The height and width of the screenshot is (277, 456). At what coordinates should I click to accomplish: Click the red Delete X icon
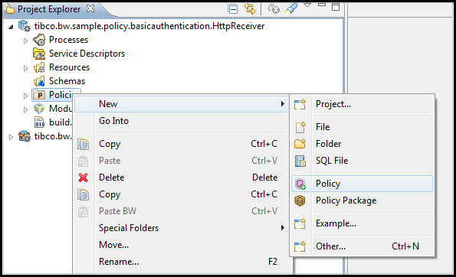pyautogui.click(x=84, y=178)
